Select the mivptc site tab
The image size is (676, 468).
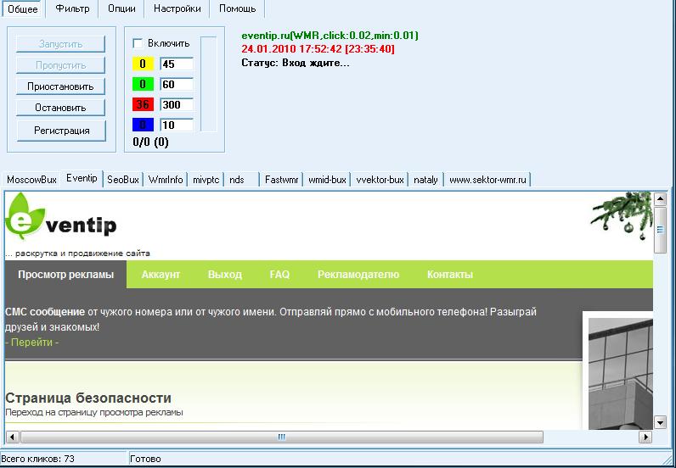(x=206, y=180)
